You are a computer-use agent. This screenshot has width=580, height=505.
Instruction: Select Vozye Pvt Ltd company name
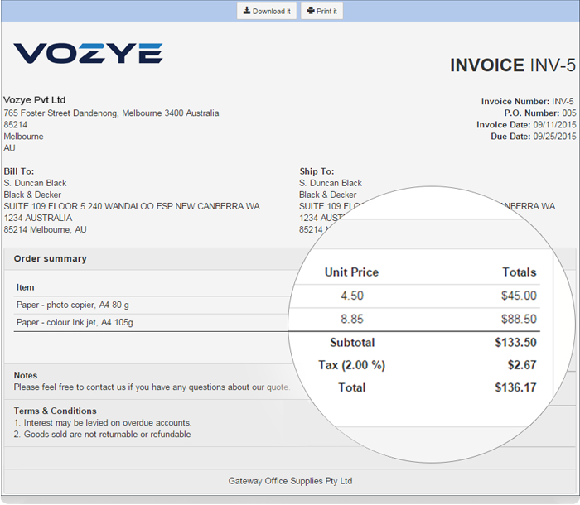pos(35,100)
